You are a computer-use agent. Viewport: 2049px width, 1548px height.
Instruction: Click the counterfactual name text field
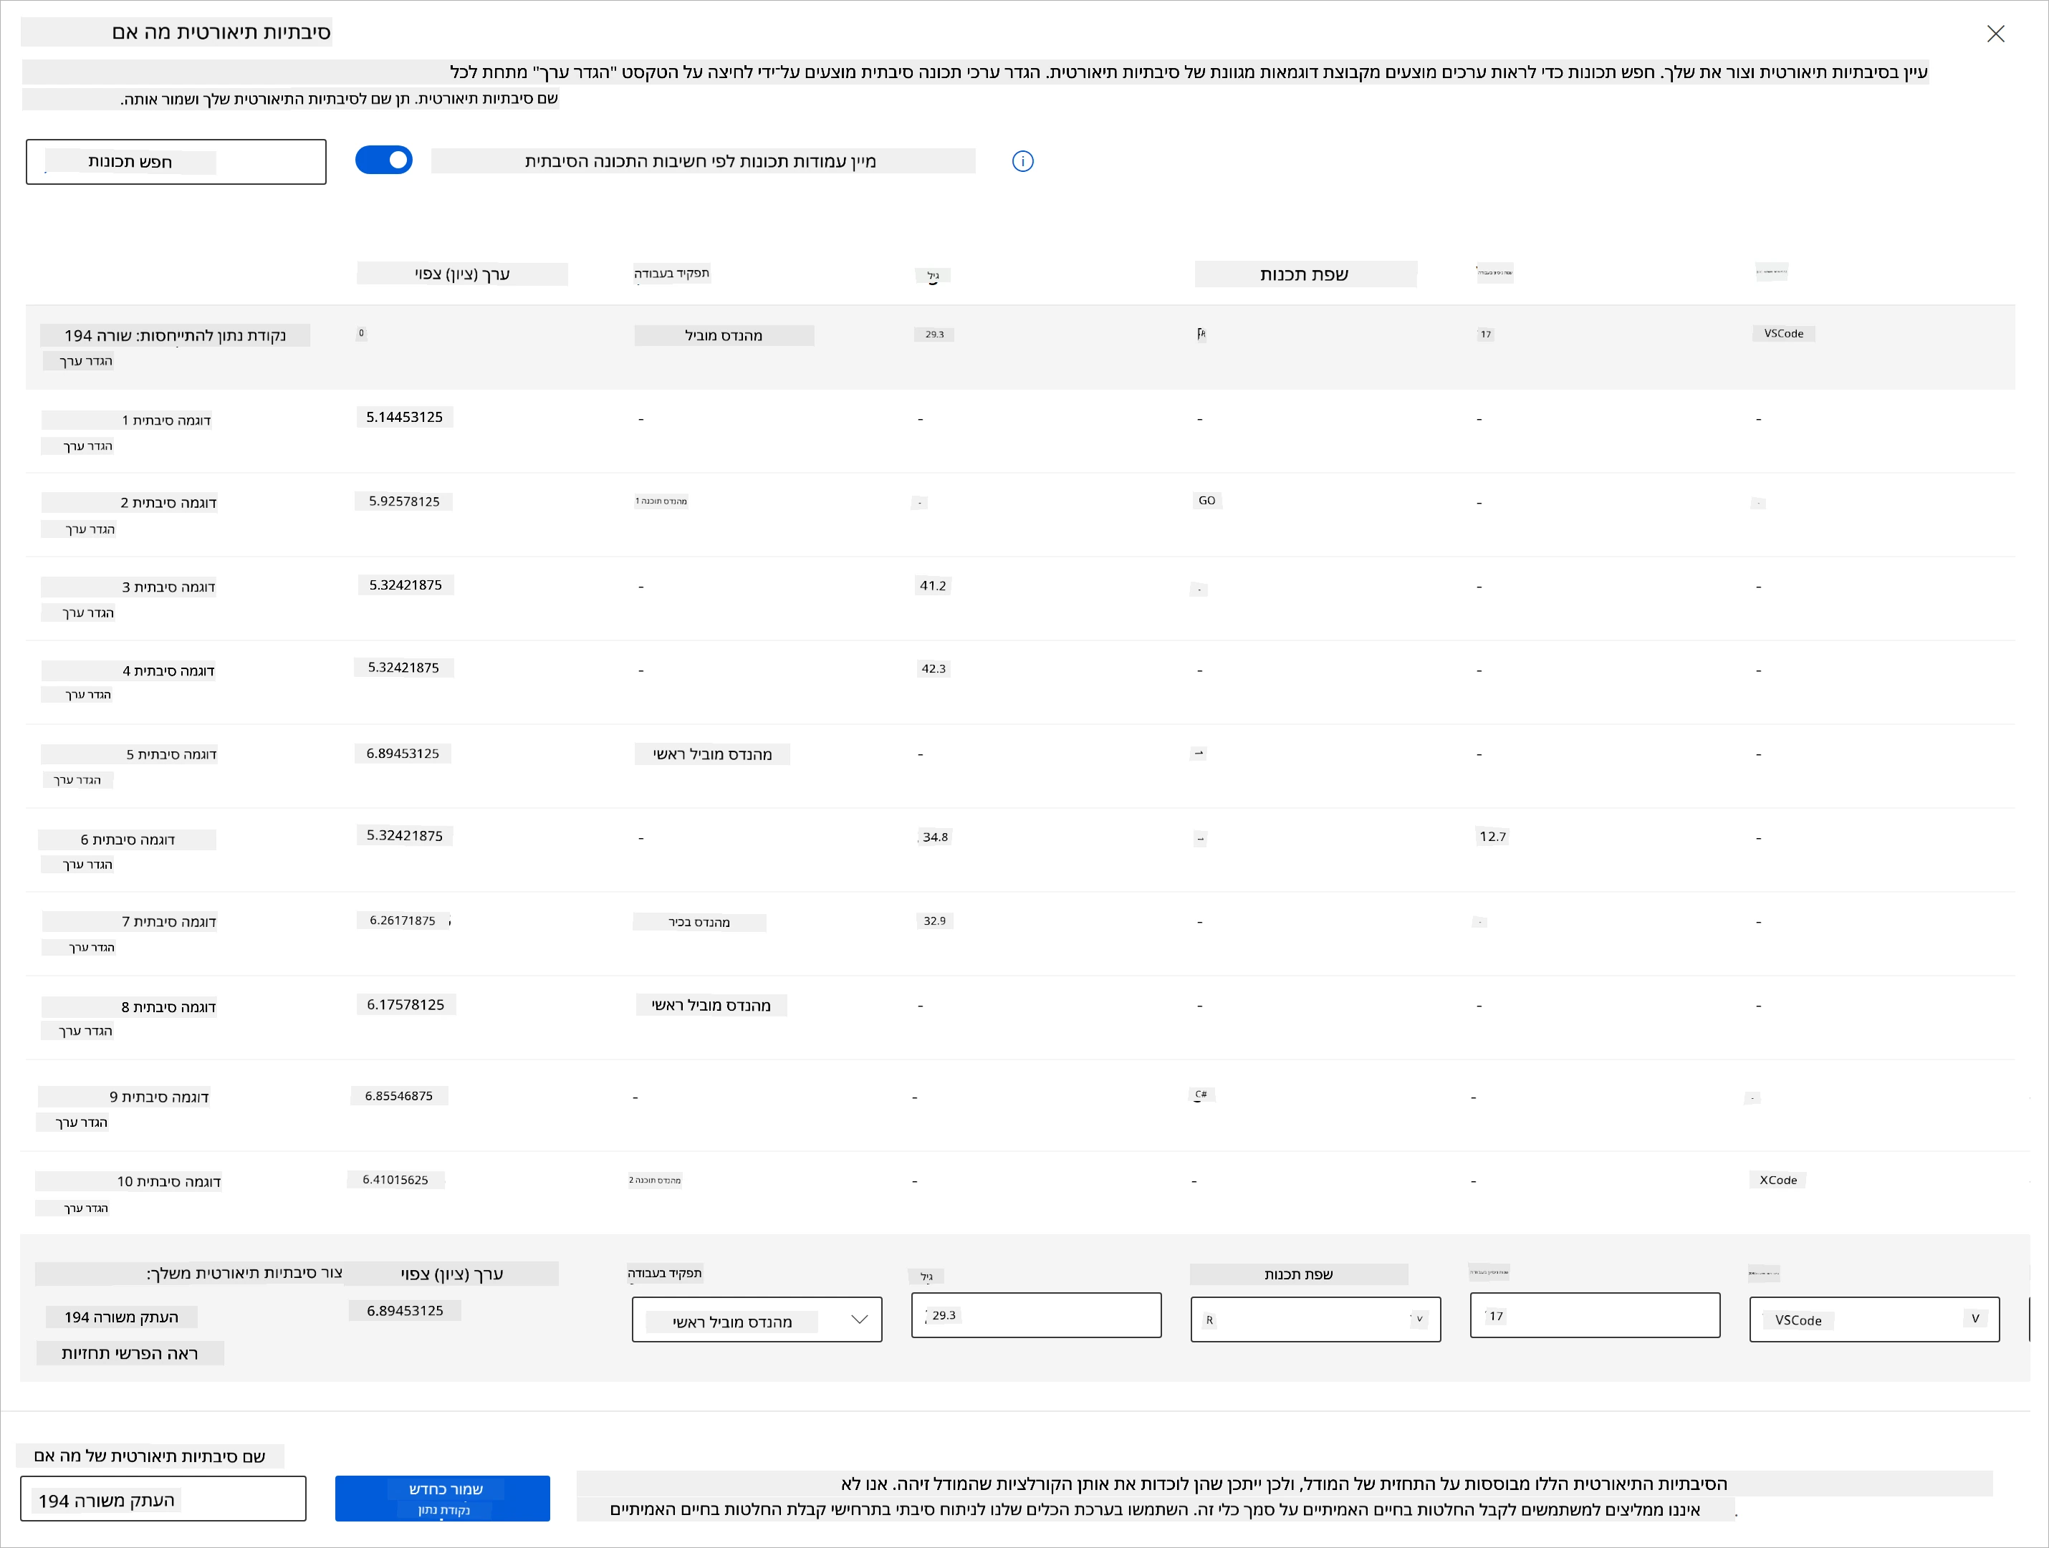pos(163,1499)
